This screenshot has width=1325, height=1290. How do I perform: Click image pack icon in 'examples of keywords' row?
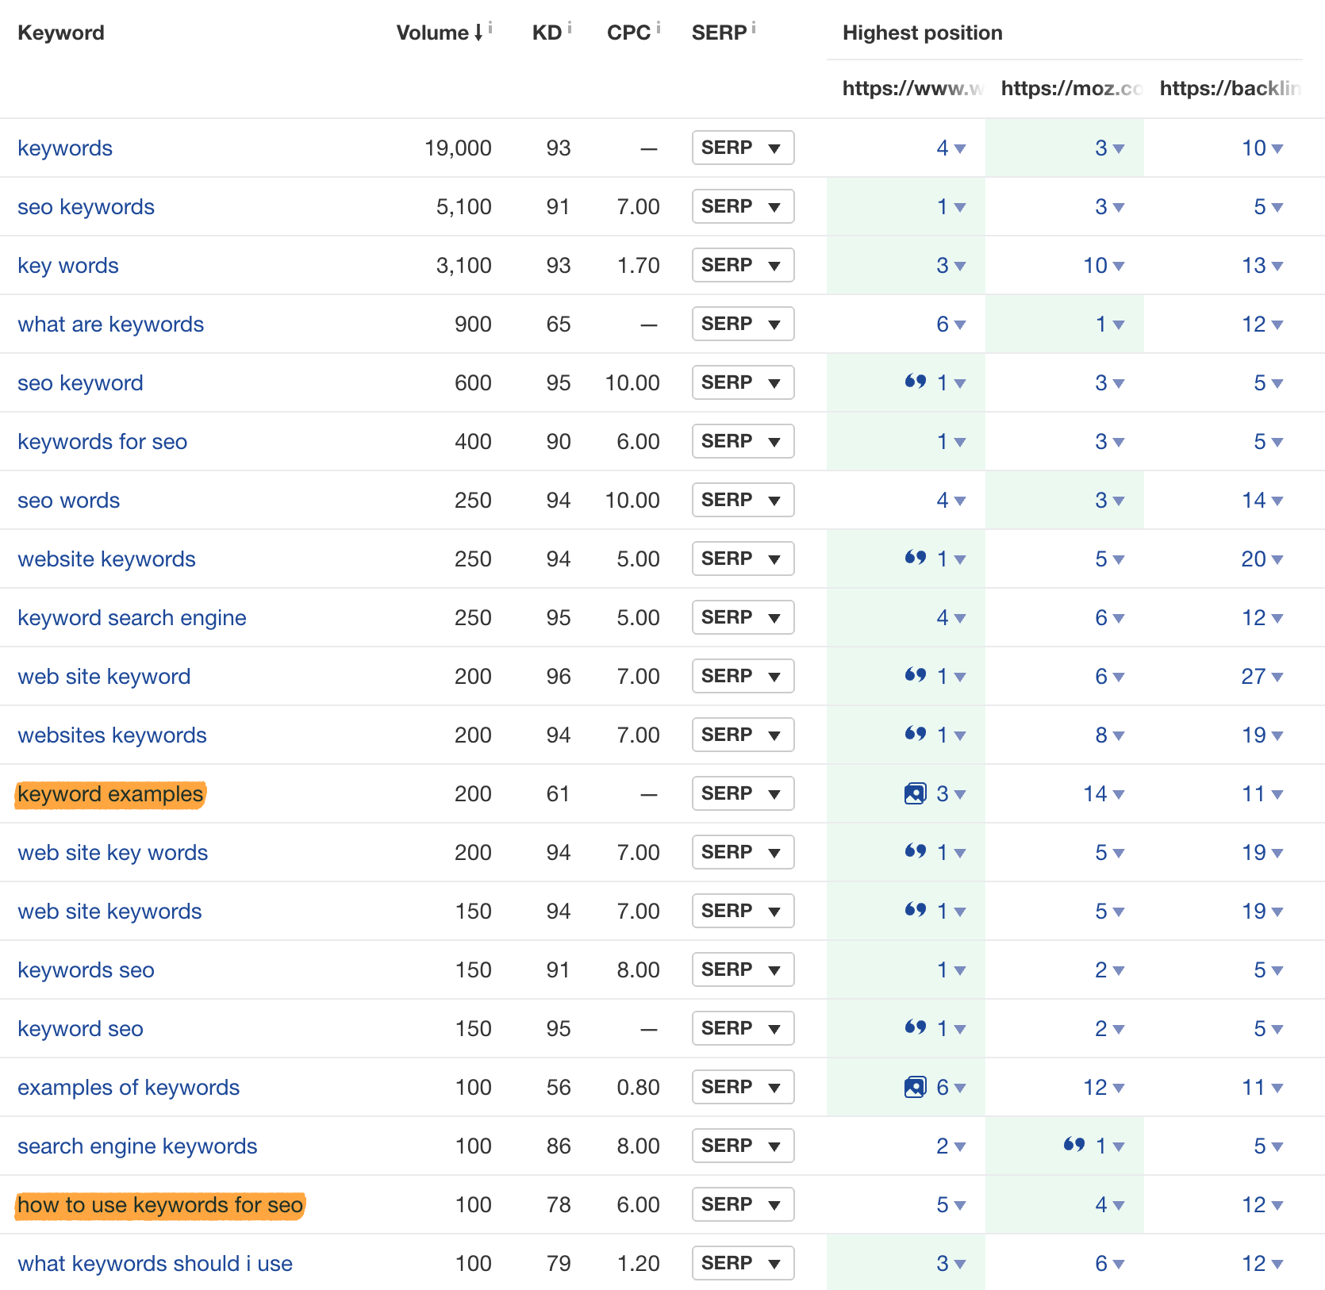point(915,1087)
